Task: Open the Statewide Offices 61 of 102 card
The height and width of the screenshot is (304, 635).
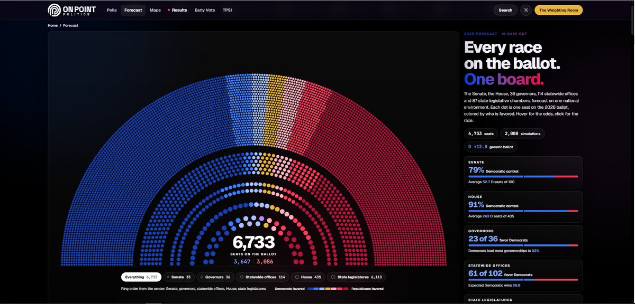Action: coord(523,275)
